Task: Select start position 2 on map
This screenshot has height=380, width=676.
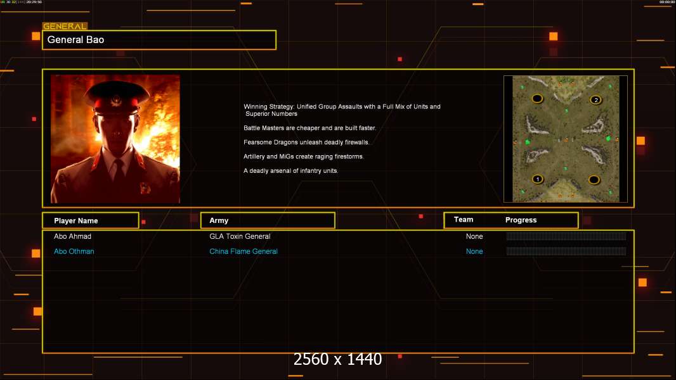Action: coord(596,100)
